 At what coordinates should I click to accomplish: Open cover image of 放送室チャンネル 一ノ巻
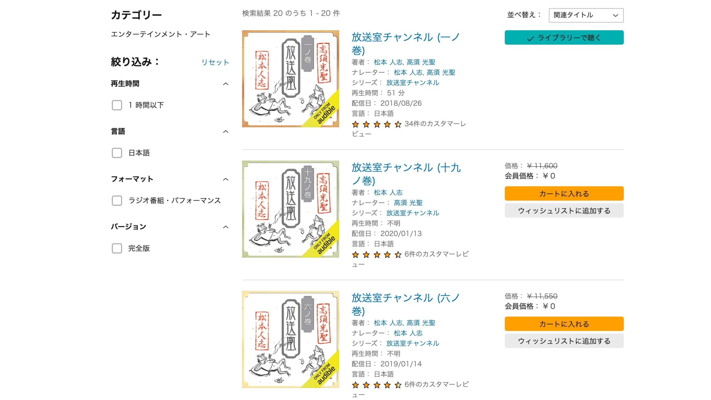[291, 79]
